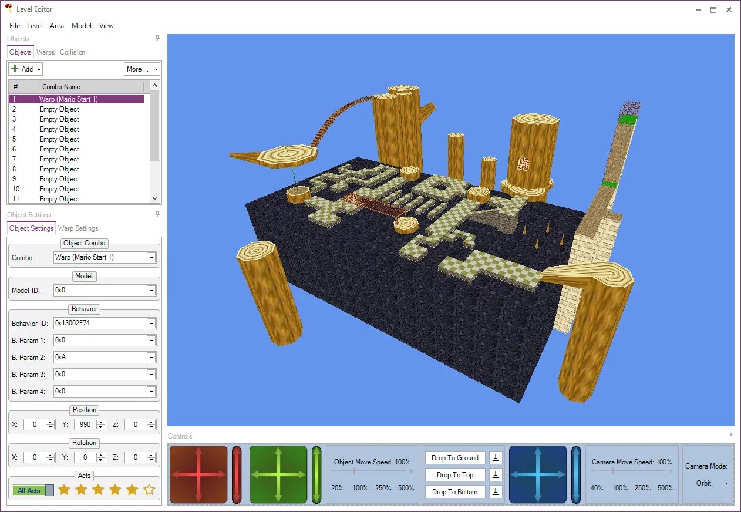
Task: Click the blue camera move pad
Action: click(x=538, y=474)
